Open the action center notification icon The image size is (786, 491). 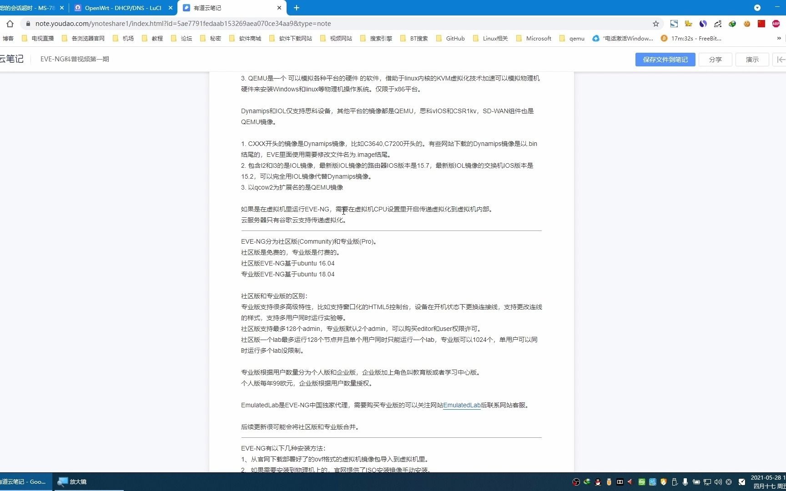point(742,482)
